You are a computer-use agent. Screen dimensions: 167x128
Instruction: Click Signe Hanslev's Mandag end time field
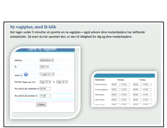pyautogui.click(x=126, y=100)
